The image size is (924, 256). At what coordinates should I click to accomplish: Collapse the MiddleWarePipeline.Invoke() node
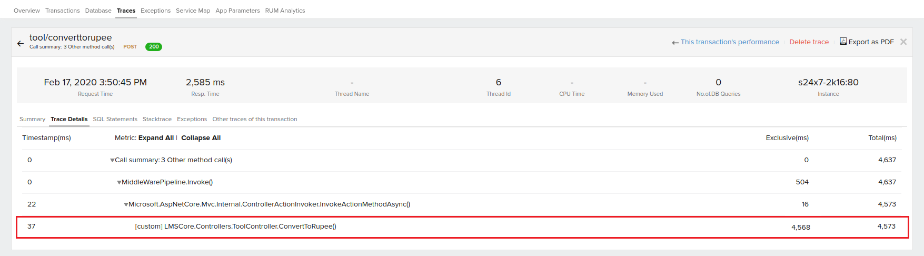[x=119, y=183]
